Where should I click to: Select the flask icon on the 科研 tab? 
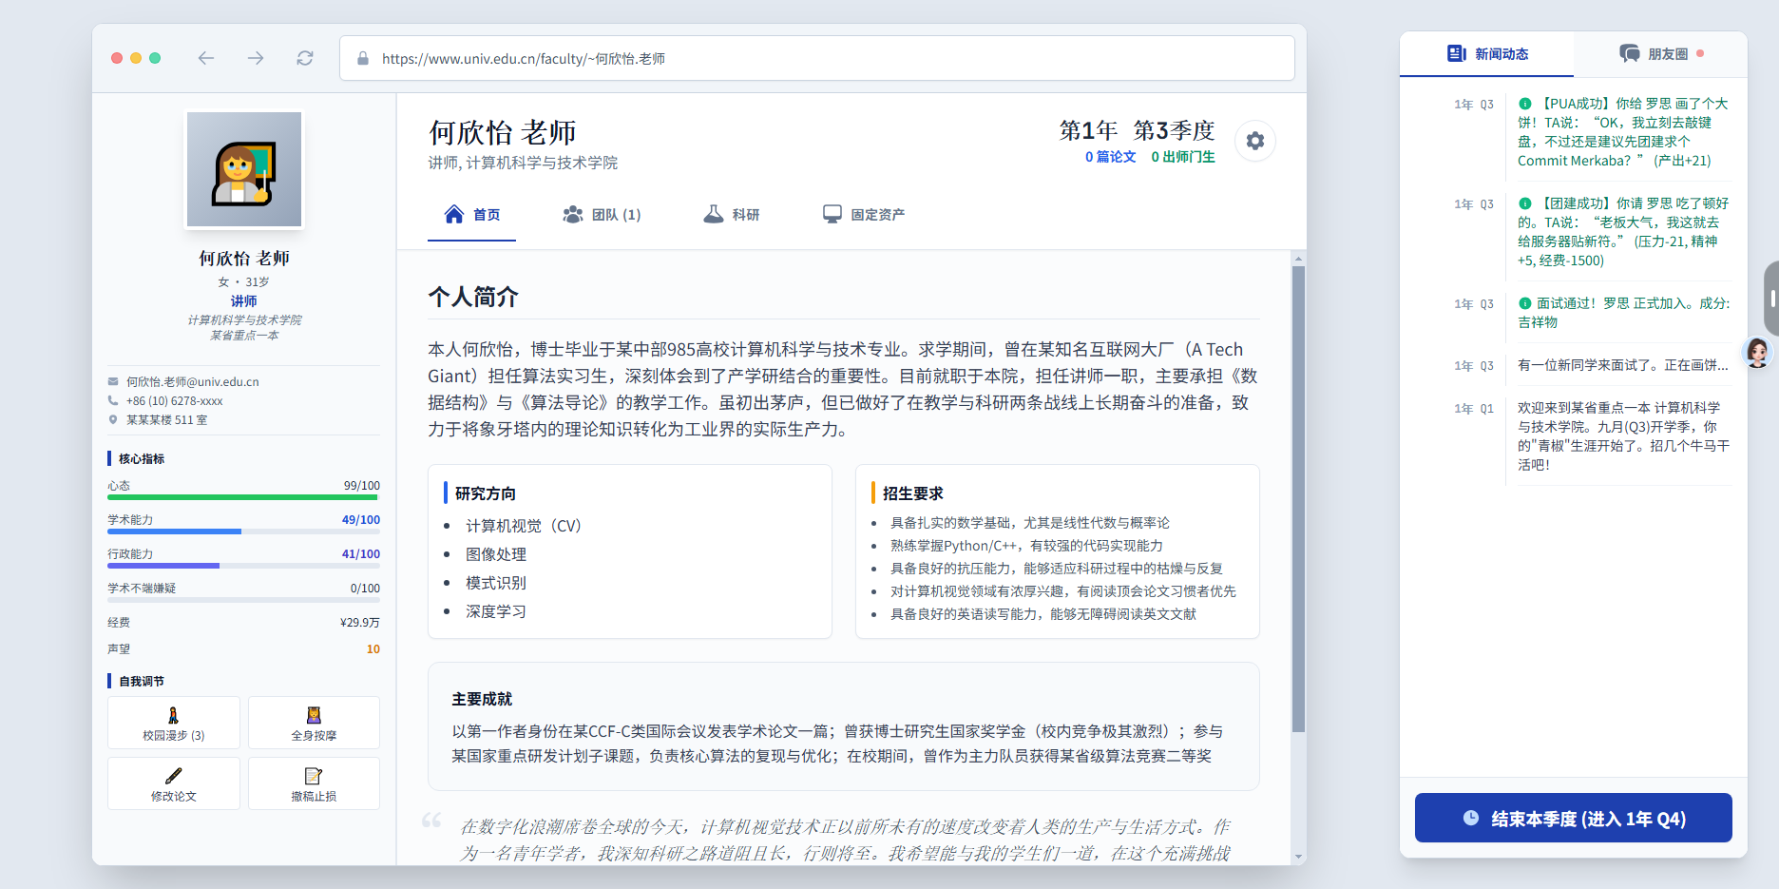(716, 214)
